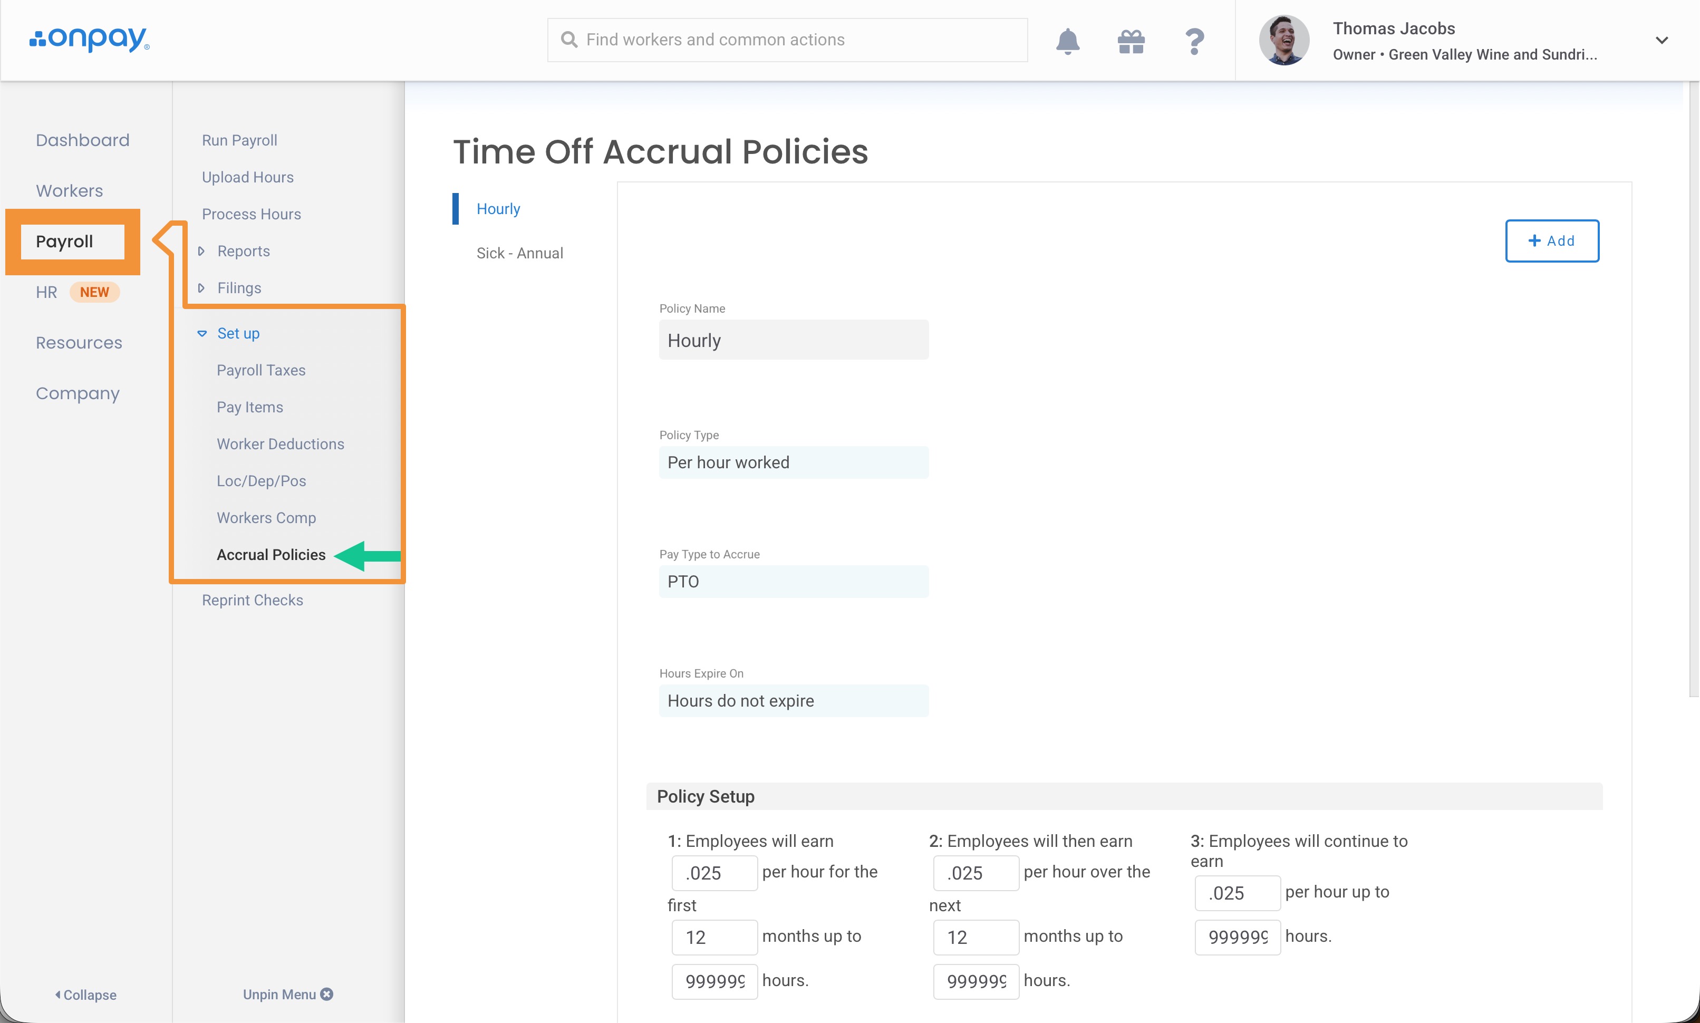Click the help question mark icon
Viewport: 1700px width, 1023px height.
click(1194, 41)
